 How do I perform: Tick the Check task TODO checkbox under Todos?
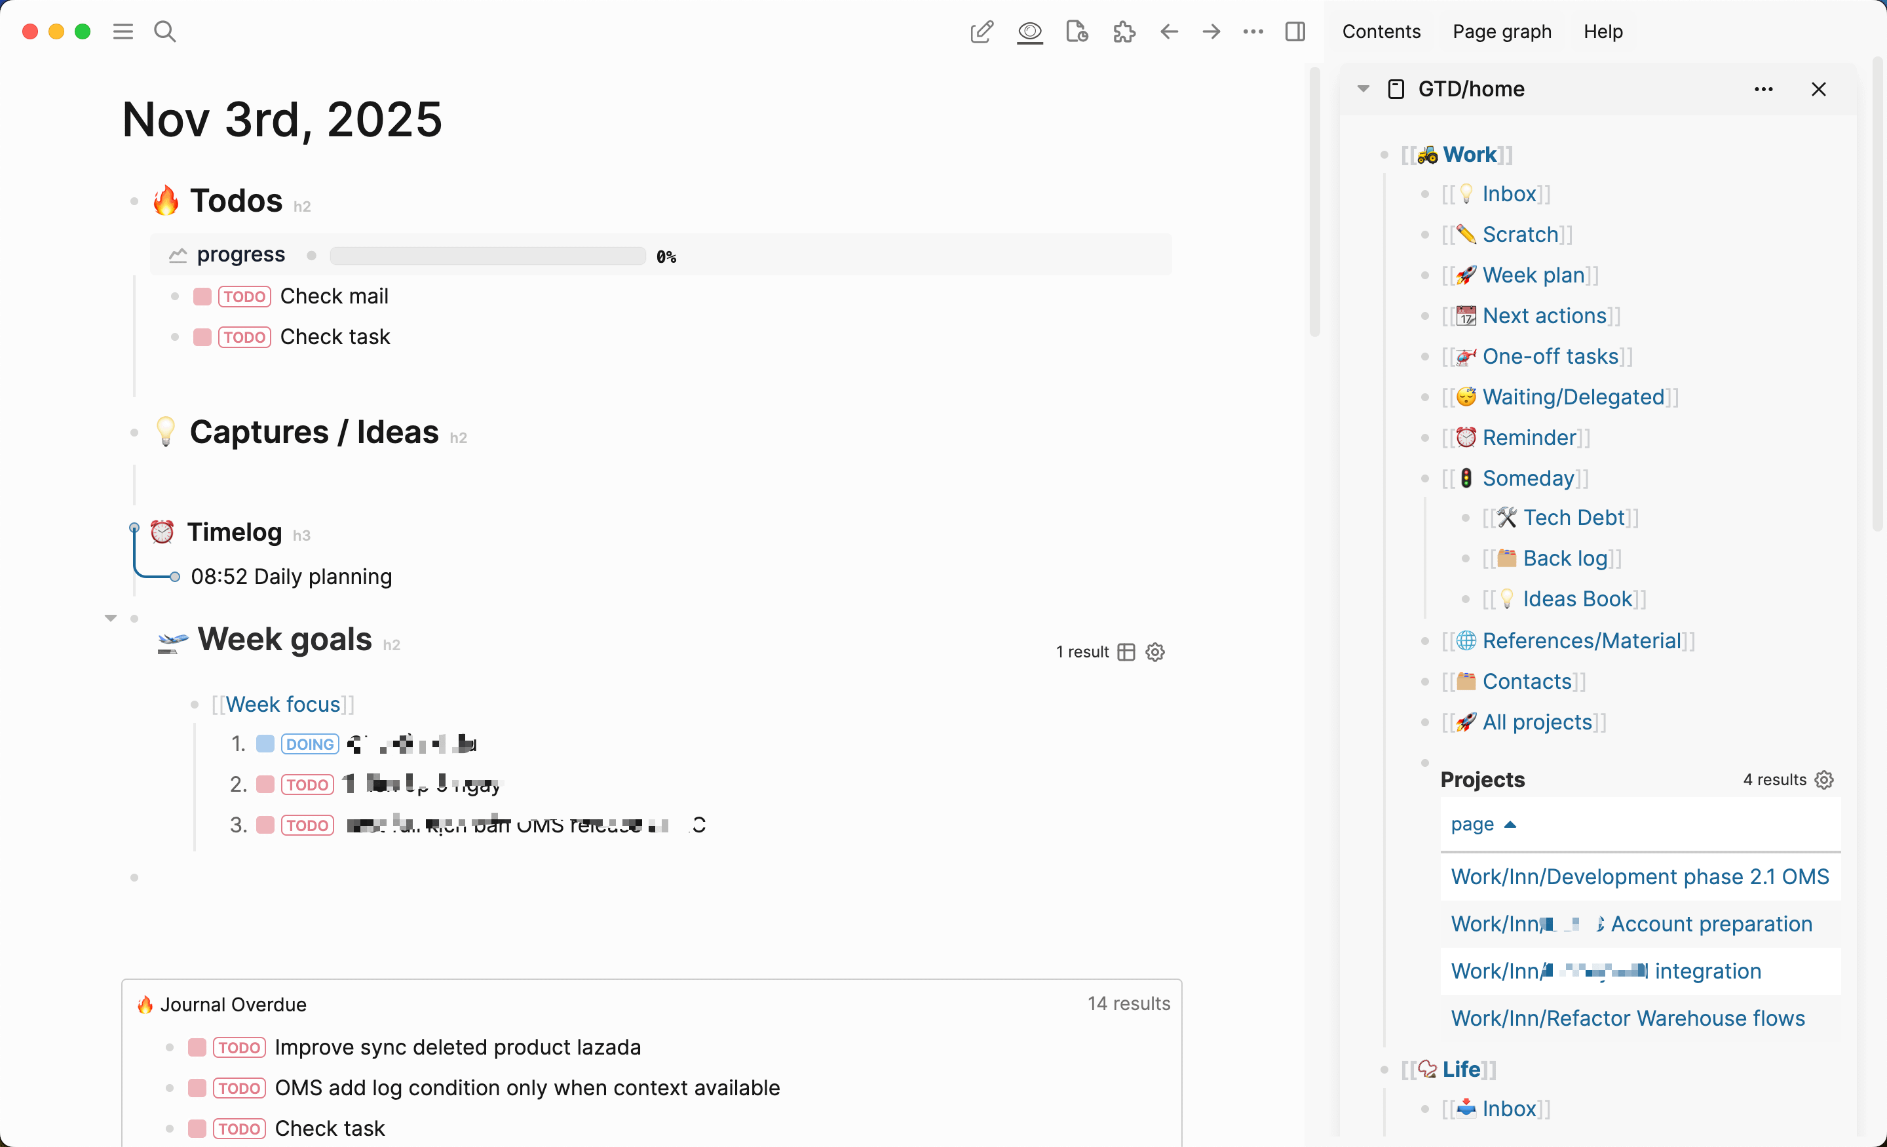point(202,337)
